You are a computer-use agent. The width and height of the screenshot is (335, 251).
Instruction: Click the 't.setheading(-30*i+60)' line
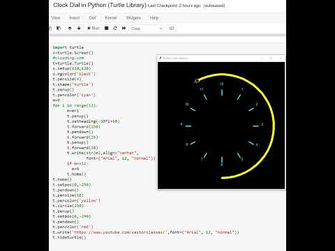pyautogui.click(x=93, y=121)
